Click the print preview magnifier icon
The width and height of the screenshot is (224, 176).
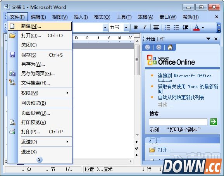click(12, 122)
